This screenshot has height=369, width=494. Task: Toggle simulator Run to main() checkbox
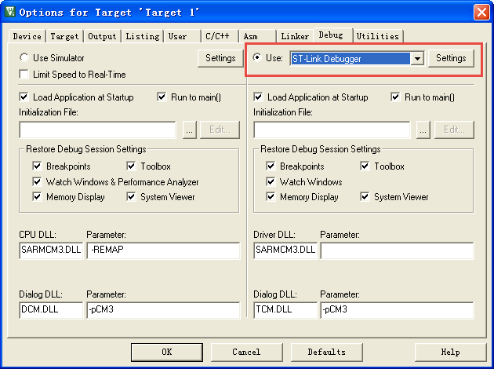pos(162,97)
